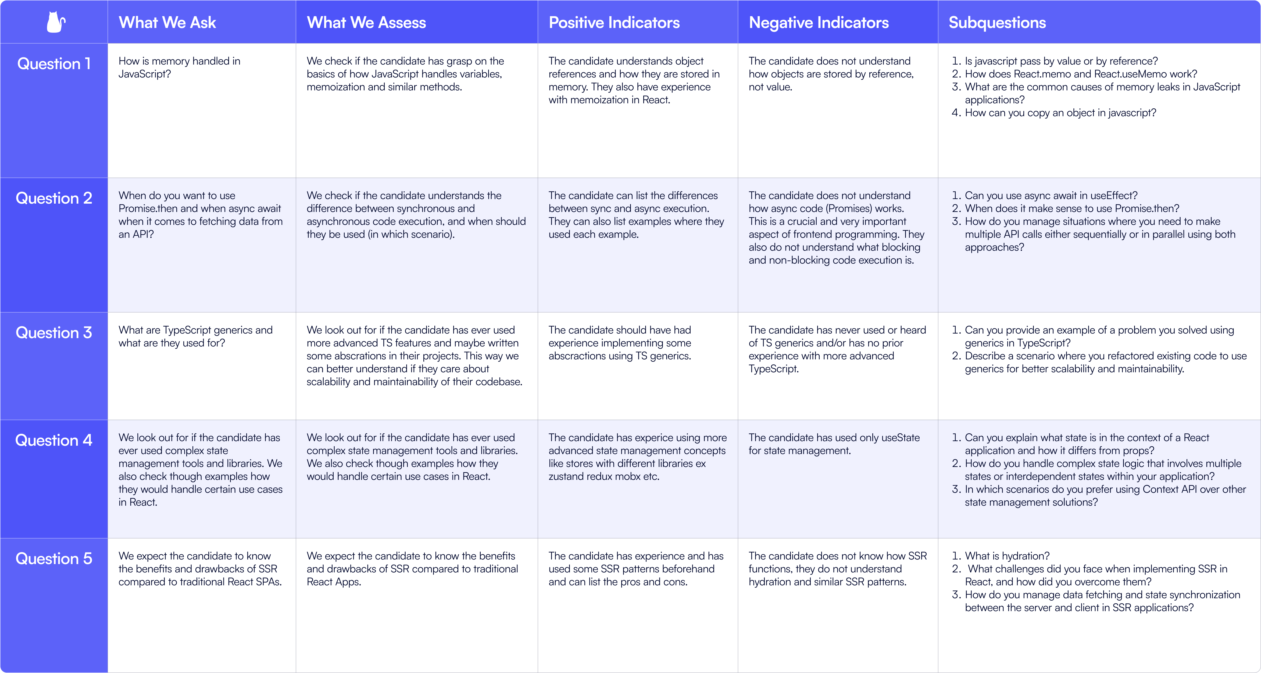Click the "Question 4" row label

pos(54,440)
